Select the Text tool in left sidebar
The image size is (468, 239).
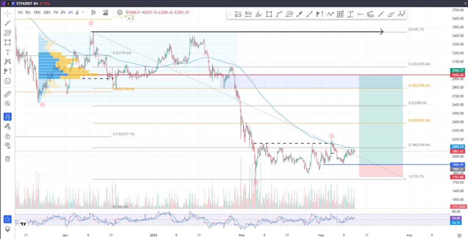tap(8, 52)
